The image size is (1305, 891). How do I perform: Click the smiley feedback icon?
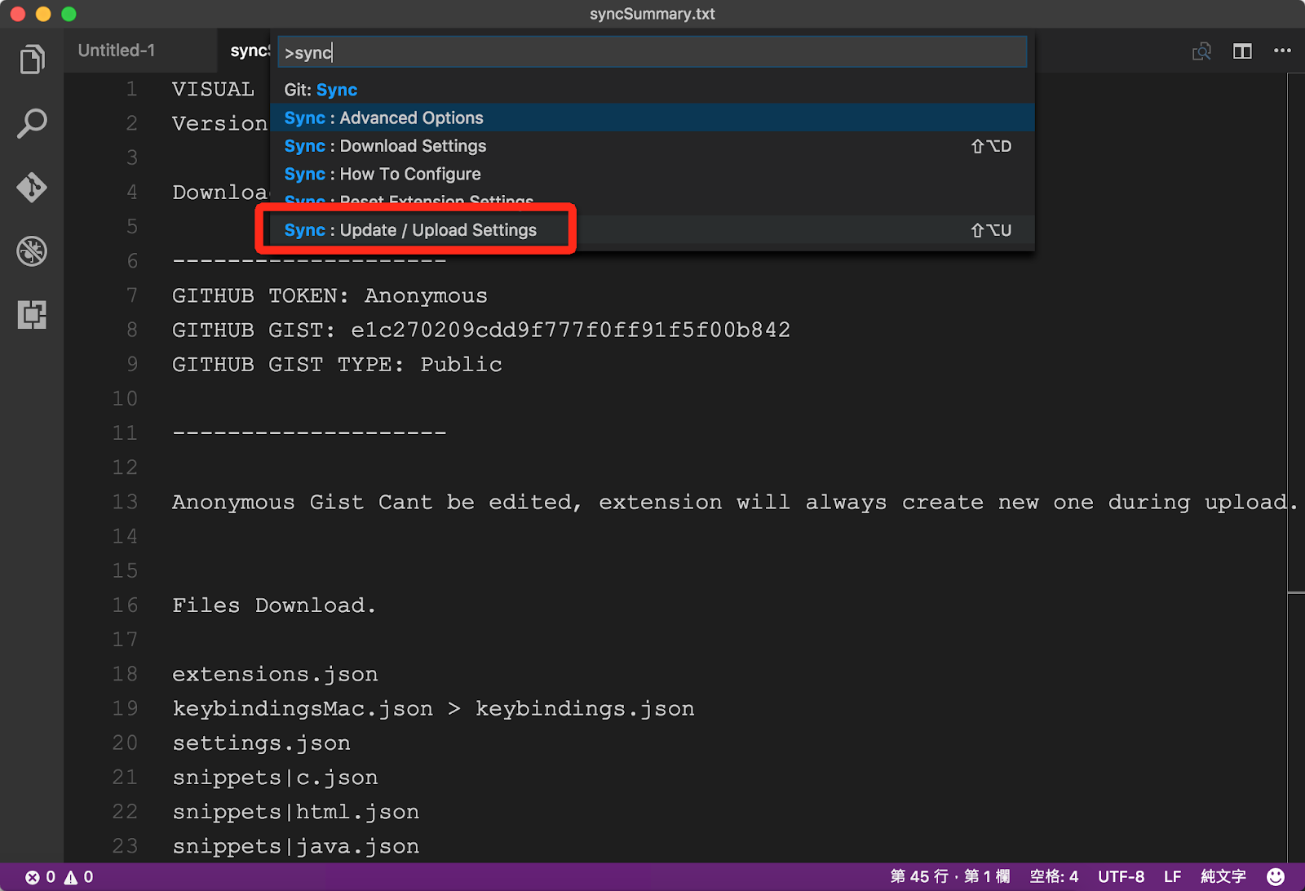1276,877
